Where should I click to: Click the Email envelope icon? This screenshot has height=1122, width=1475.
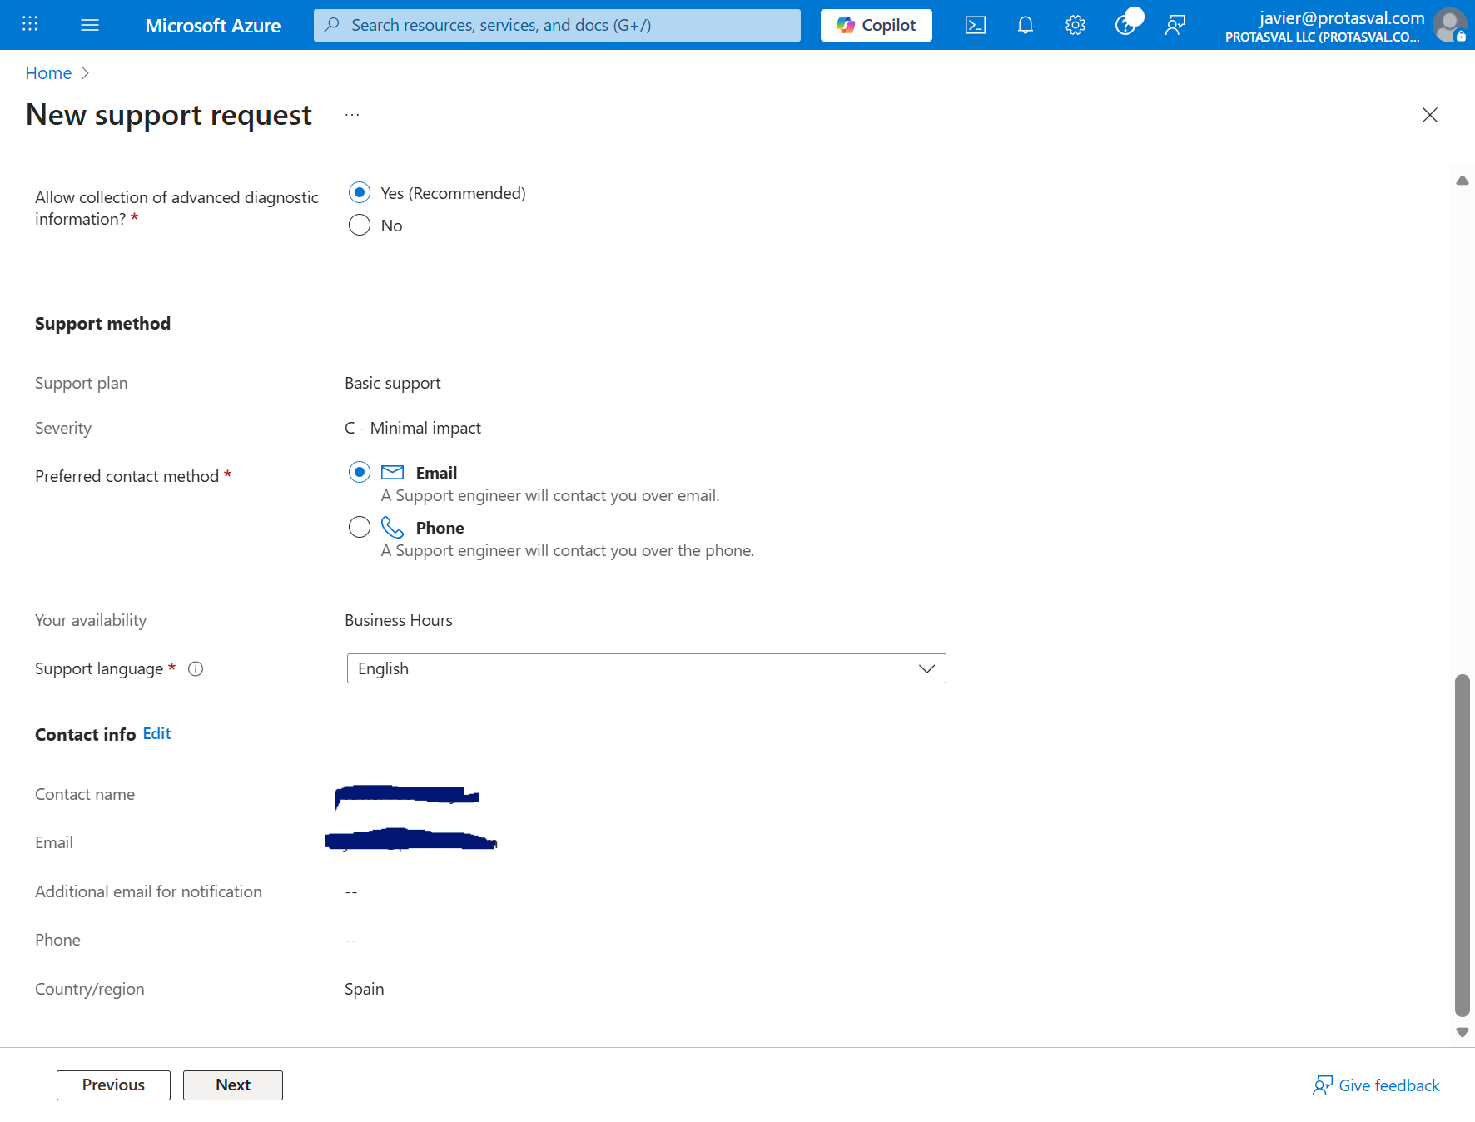(x=392, y=473)
